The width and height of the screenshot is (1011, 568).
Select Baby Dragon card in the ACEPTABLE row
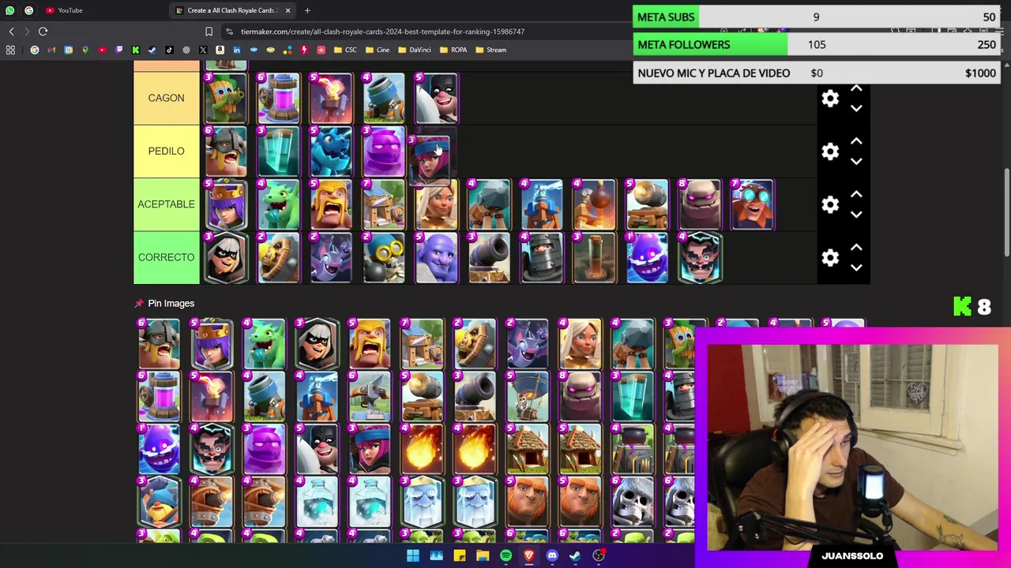[x=278, y=204]
